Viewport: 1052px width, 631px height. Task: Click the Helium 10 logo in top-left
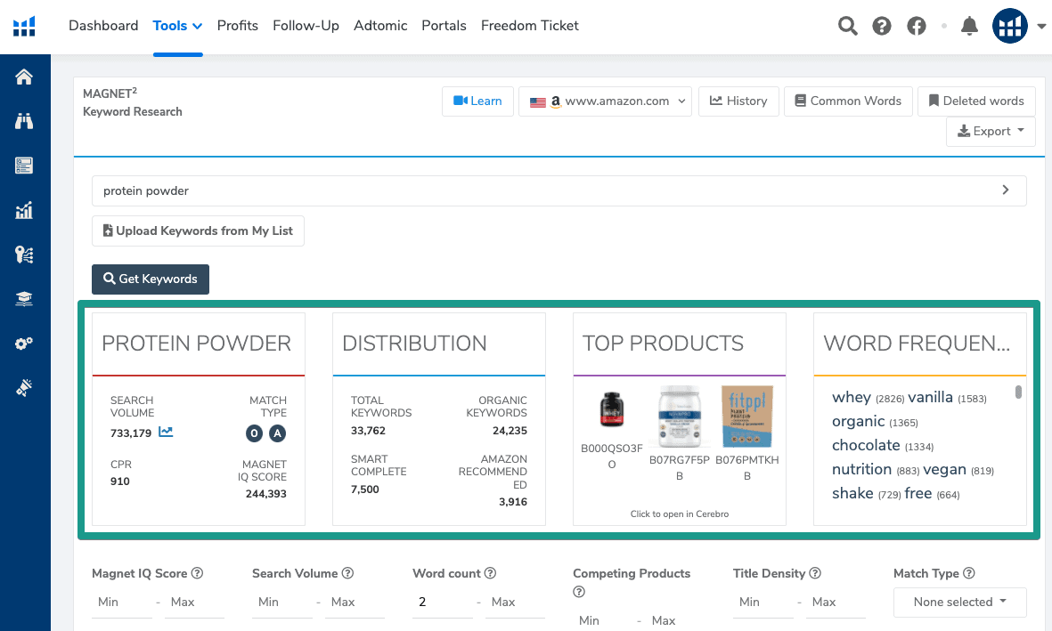(24, 26)
